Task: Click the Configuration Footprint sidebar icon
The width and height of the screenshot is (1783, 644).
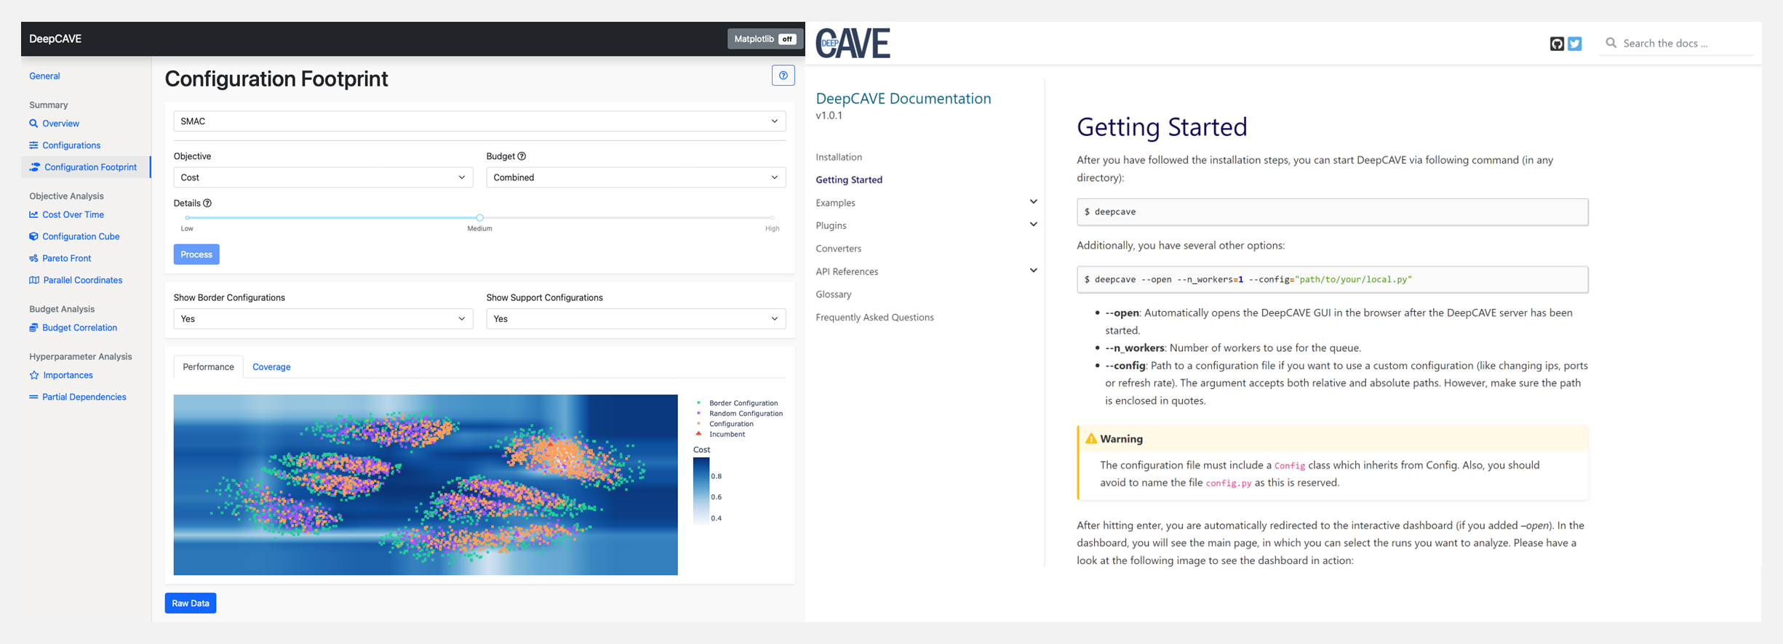Action: pos(34,167)
